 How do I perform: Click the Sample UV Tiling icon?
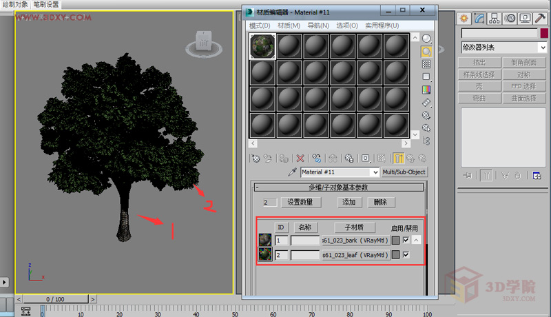click(426, 76)
